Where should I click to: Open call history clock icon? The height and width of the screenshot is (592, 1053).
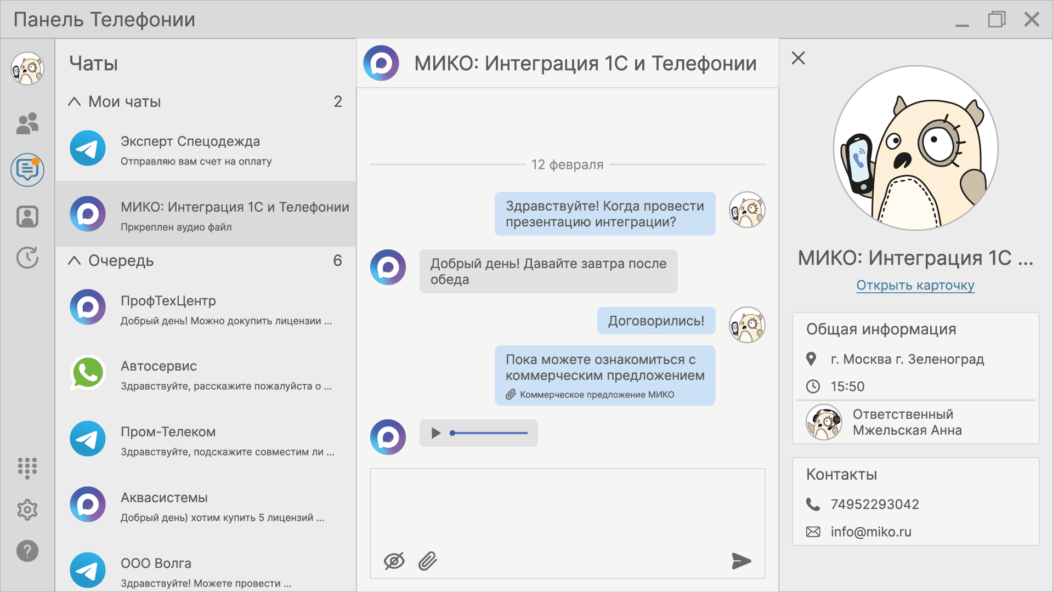tap(27, 258)
